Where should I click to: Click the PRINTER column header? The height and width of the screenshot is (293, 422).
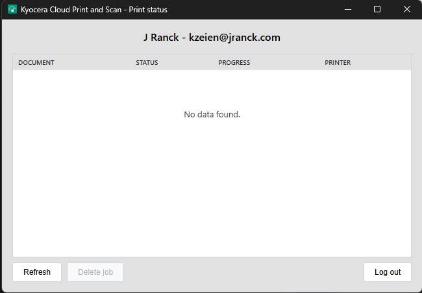pos(338,63)
